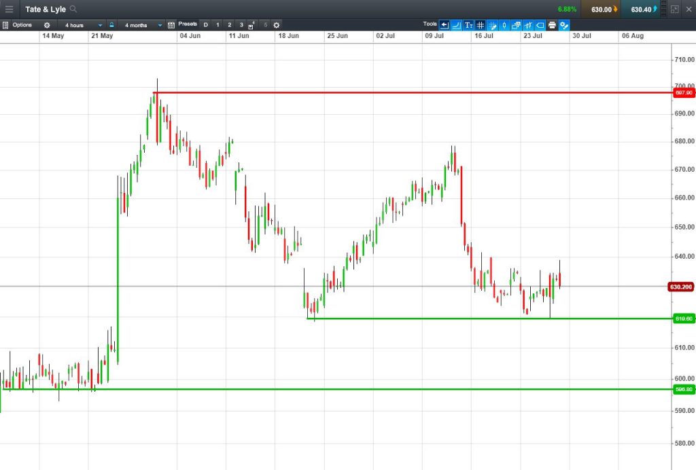The image size is (696, 470).
Task: Select the candlestick chart type icon
Action: tap(528, 25)
